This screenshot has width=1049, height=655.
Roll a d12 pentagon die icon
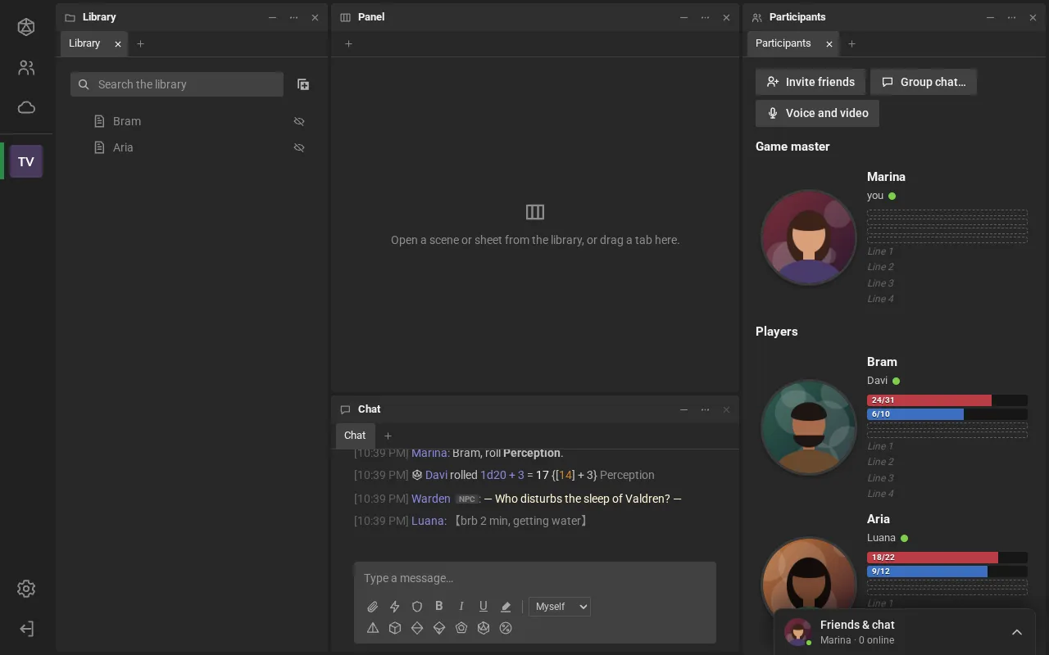click(x=461, y=628)
